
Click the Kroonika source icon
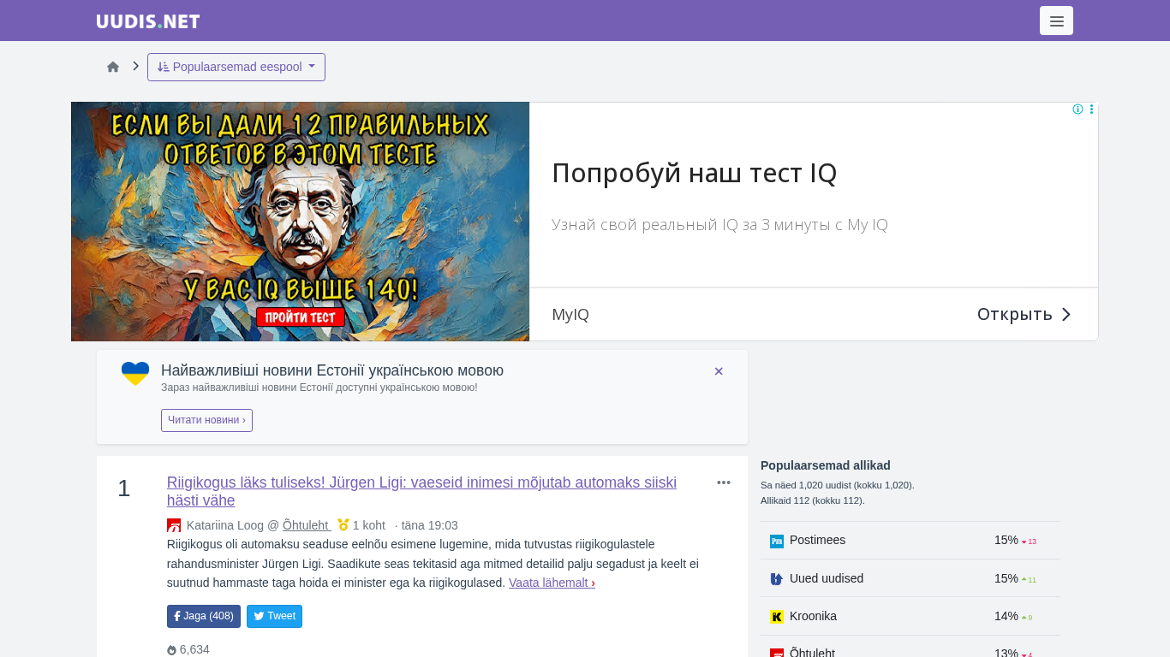[x=777, y=616]
